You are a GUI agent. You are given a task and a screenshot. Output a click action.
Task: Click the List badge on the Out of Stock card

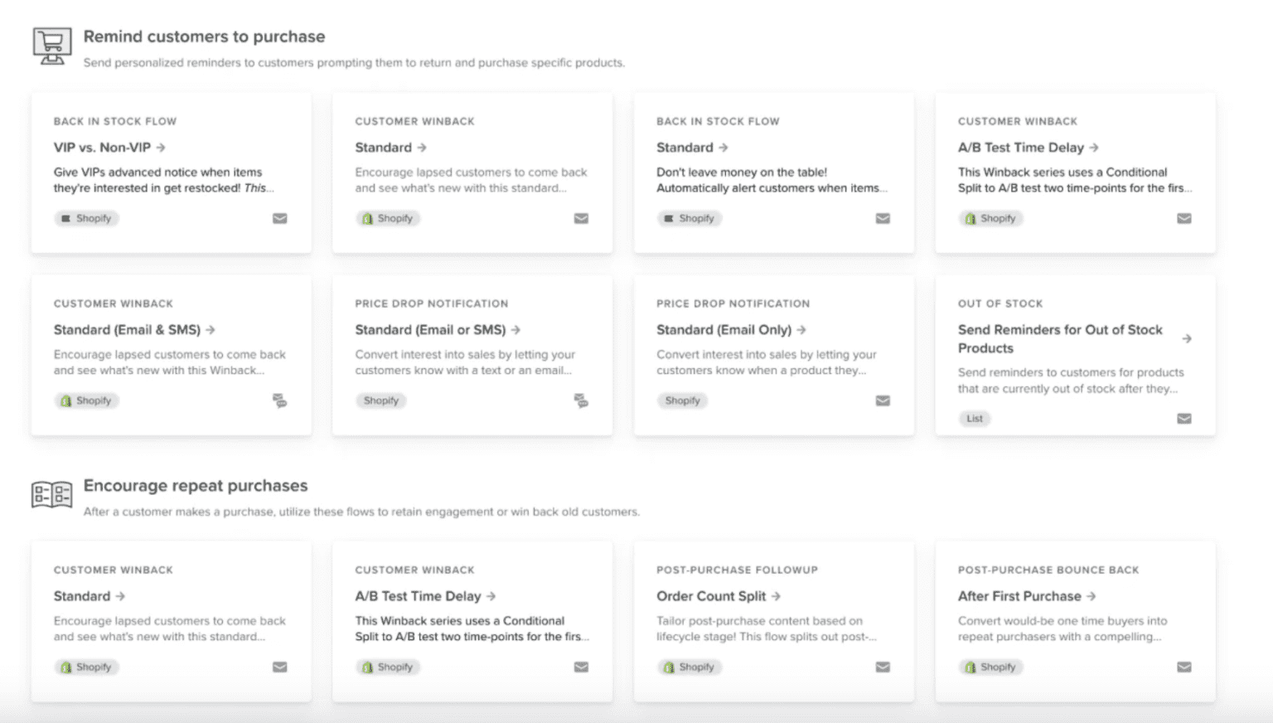click(x=975, y=419)
